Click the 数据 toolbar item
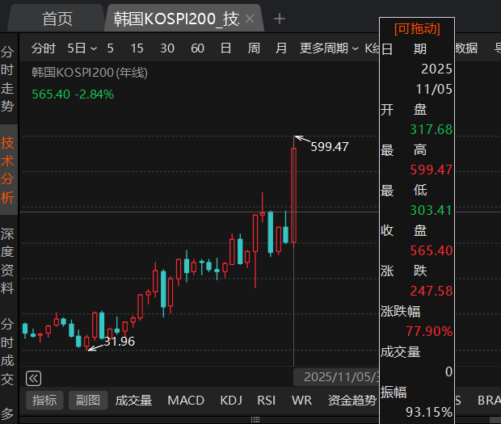Image resolution: width=501 pixels, height=424 pixels. 466,48
